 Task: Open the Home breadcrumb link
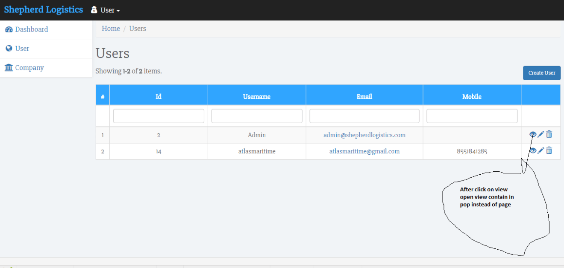(x=111, y=28)
